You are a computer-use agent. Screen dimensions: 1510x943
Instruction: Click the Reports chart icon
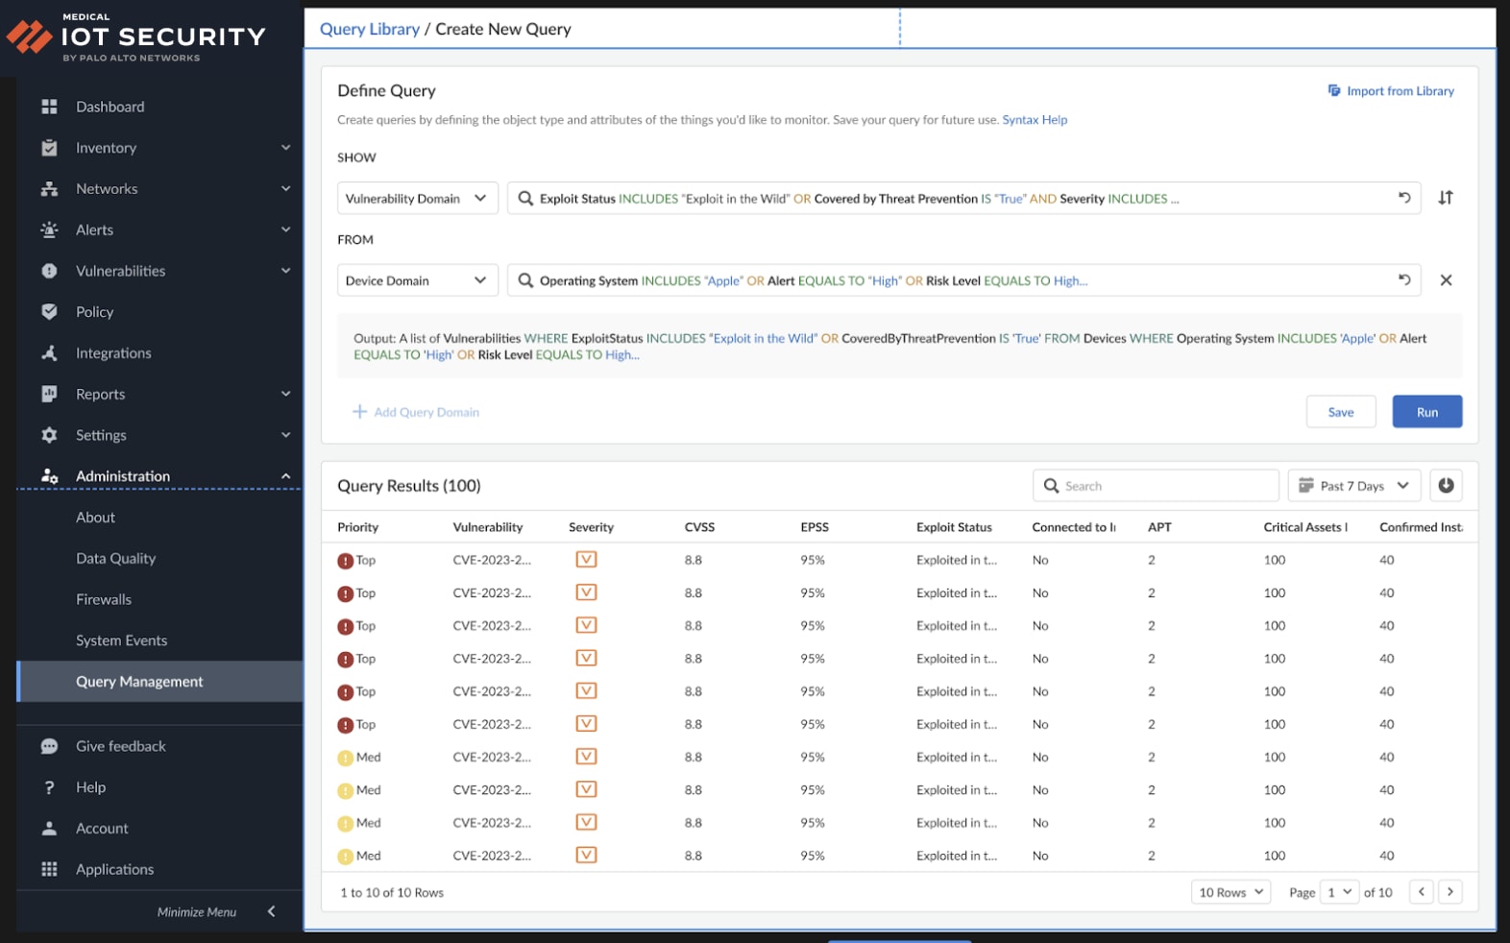coord(49,394)
